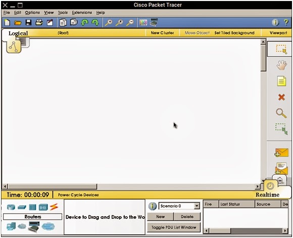Click the Set Tiled Background button
This screenshot has height=238, width=293.
coord(234,33)
